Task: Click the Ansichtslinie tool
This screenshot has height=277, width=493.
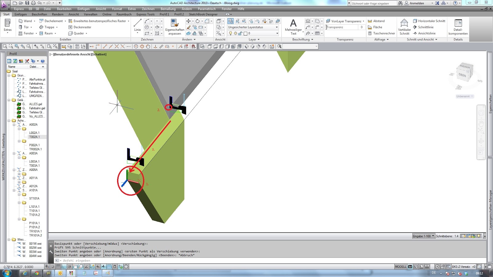Action: (424, 33)
